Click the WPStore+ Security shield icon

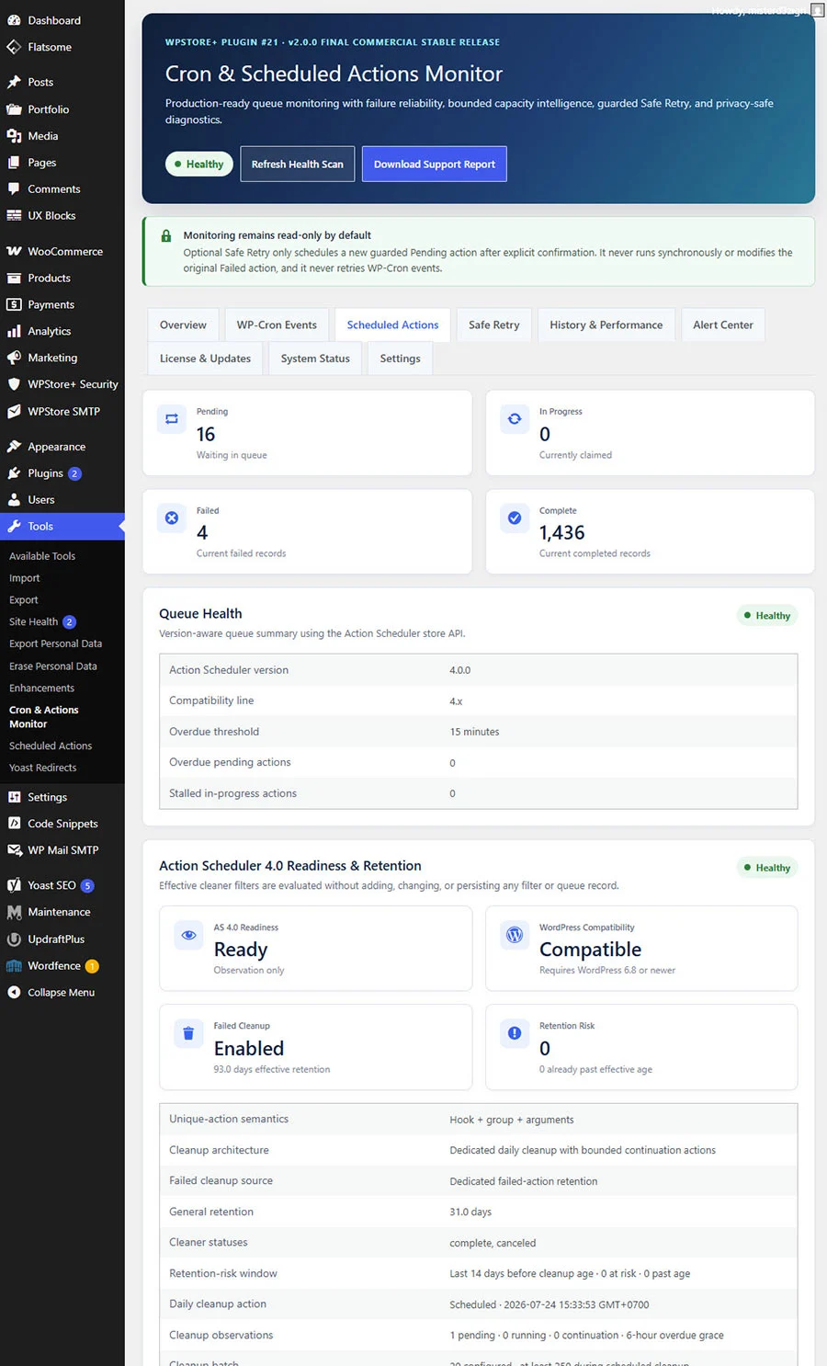click(x=14, y=384)
